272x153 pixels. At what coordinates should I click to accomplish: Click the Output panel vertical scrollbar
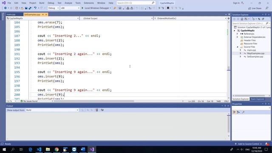(229, 124)
